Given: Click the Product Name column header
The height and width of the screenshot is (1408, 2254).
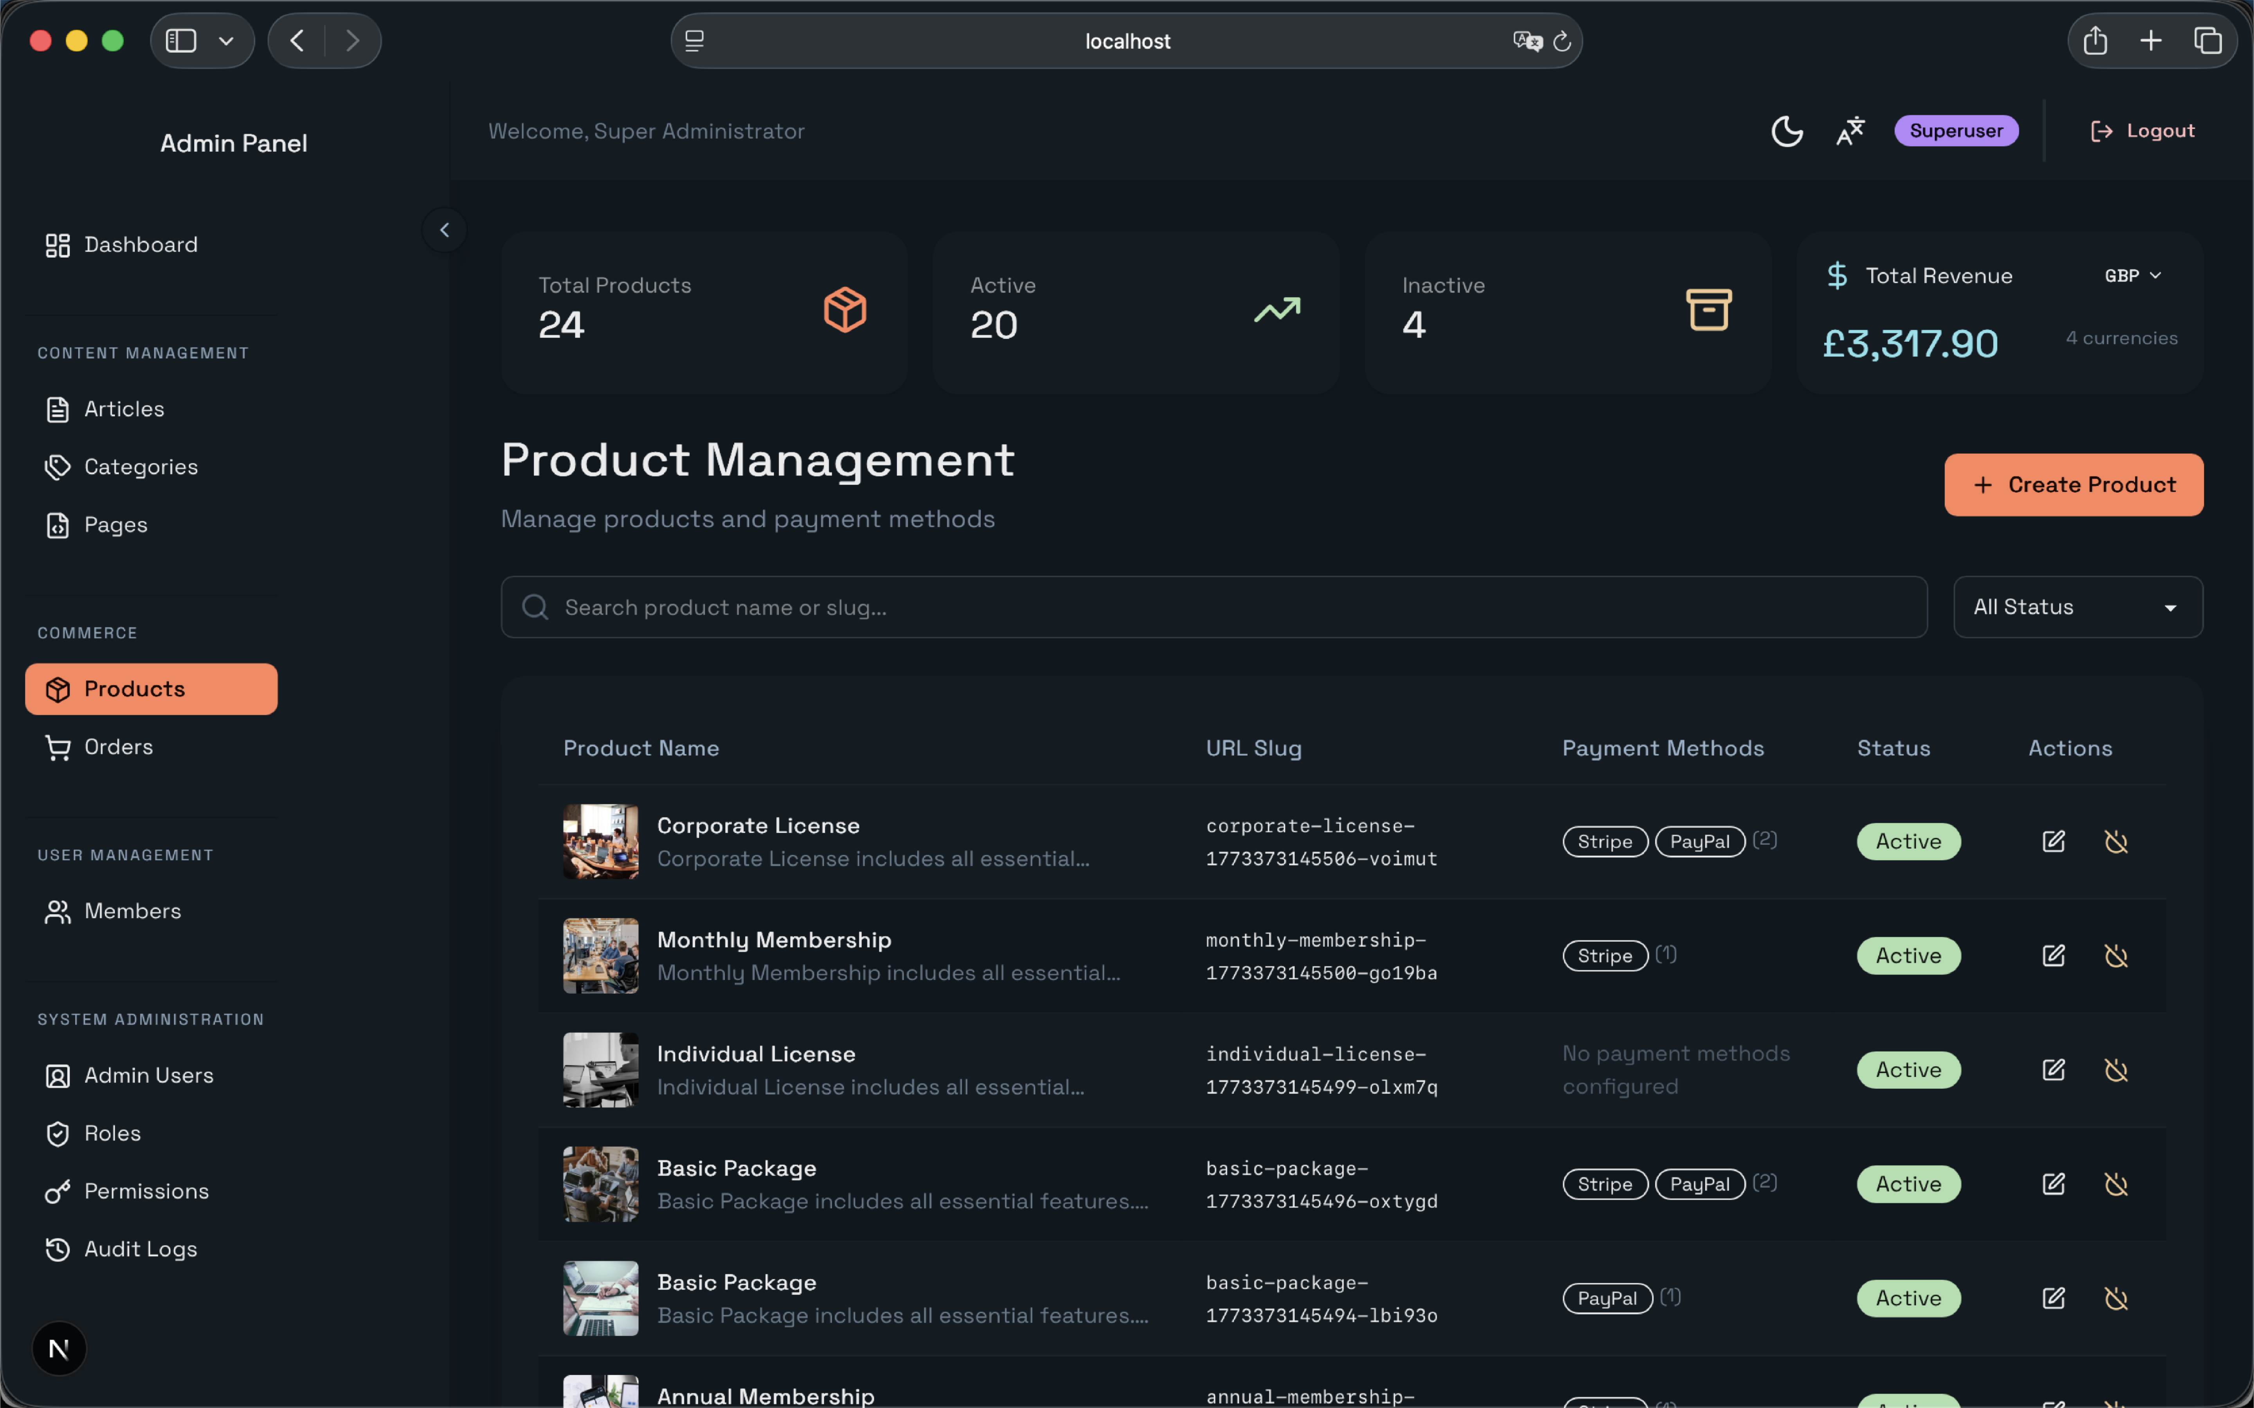Looking at the screenshot, I should [x=641, y=749].
